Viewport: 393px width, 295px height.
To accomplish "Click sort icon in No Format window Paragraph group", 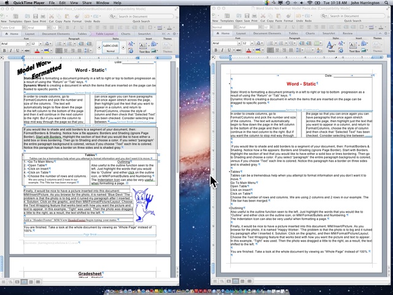I will tap(319, 50).
